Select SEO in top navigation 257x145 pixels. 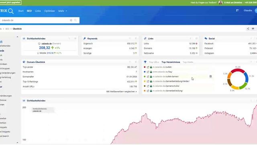[29, 11]
